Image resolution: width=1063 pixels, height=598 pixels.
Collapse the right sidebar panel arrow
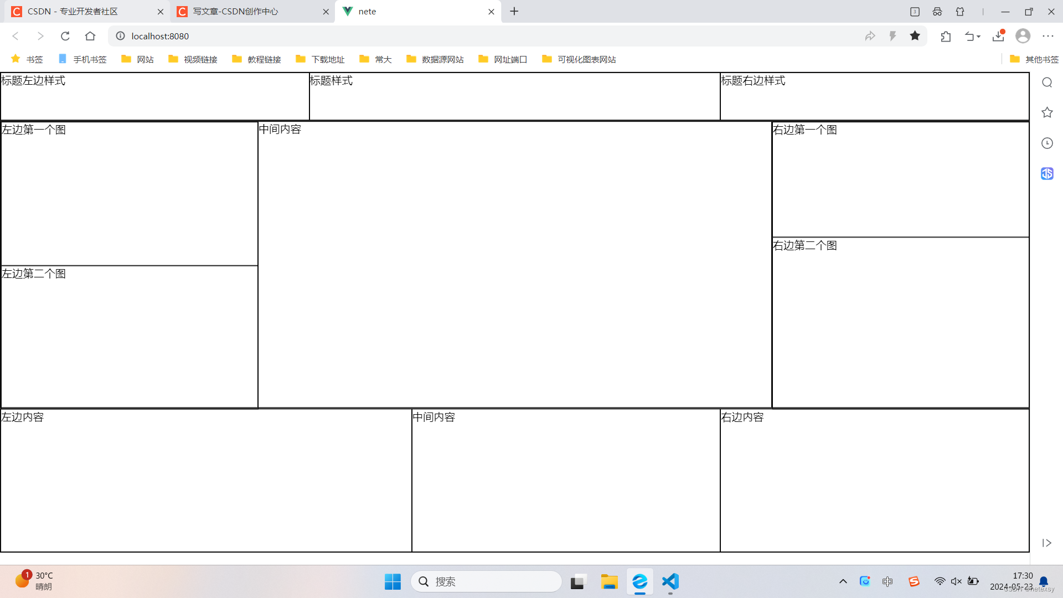[1046, 543]
